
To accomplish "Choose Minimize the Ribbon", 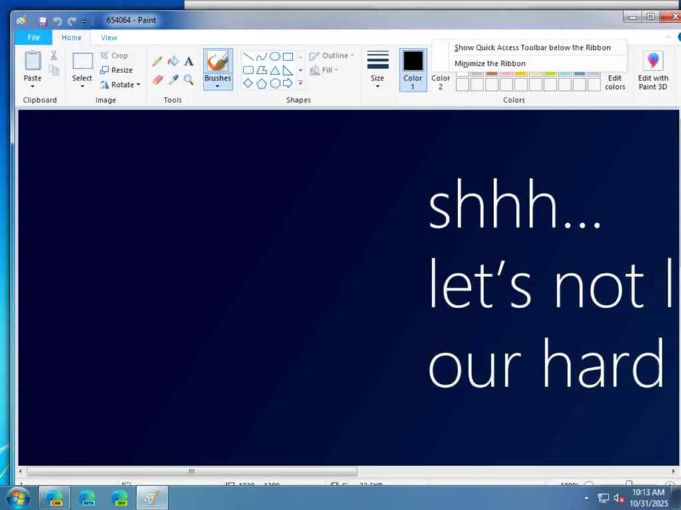I will pos(490,63).
